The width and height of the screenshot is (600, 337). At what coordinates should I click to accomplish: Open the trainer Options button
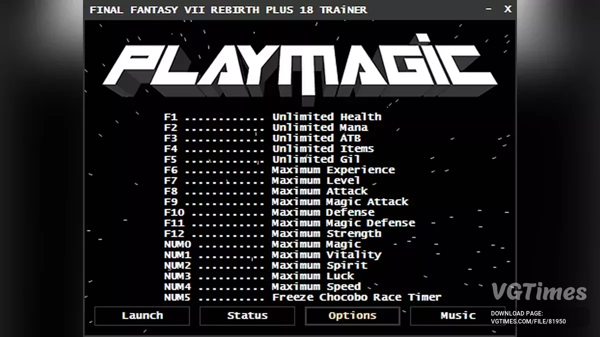tap(352, 316)
